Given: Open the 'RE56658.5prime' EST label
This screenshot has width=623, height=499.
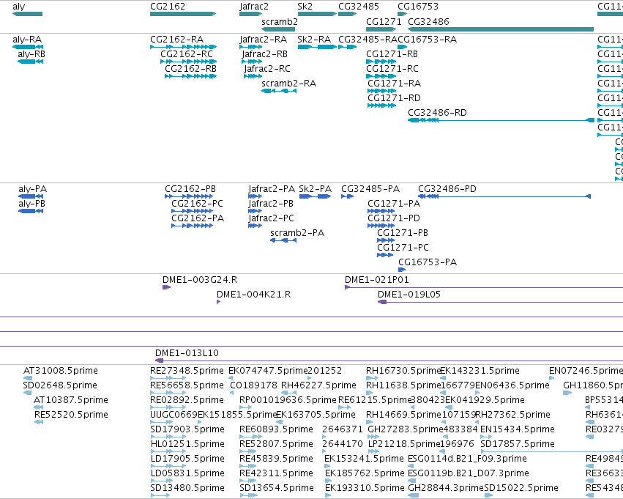Looking at the screenshot, I should pos(187,385).
